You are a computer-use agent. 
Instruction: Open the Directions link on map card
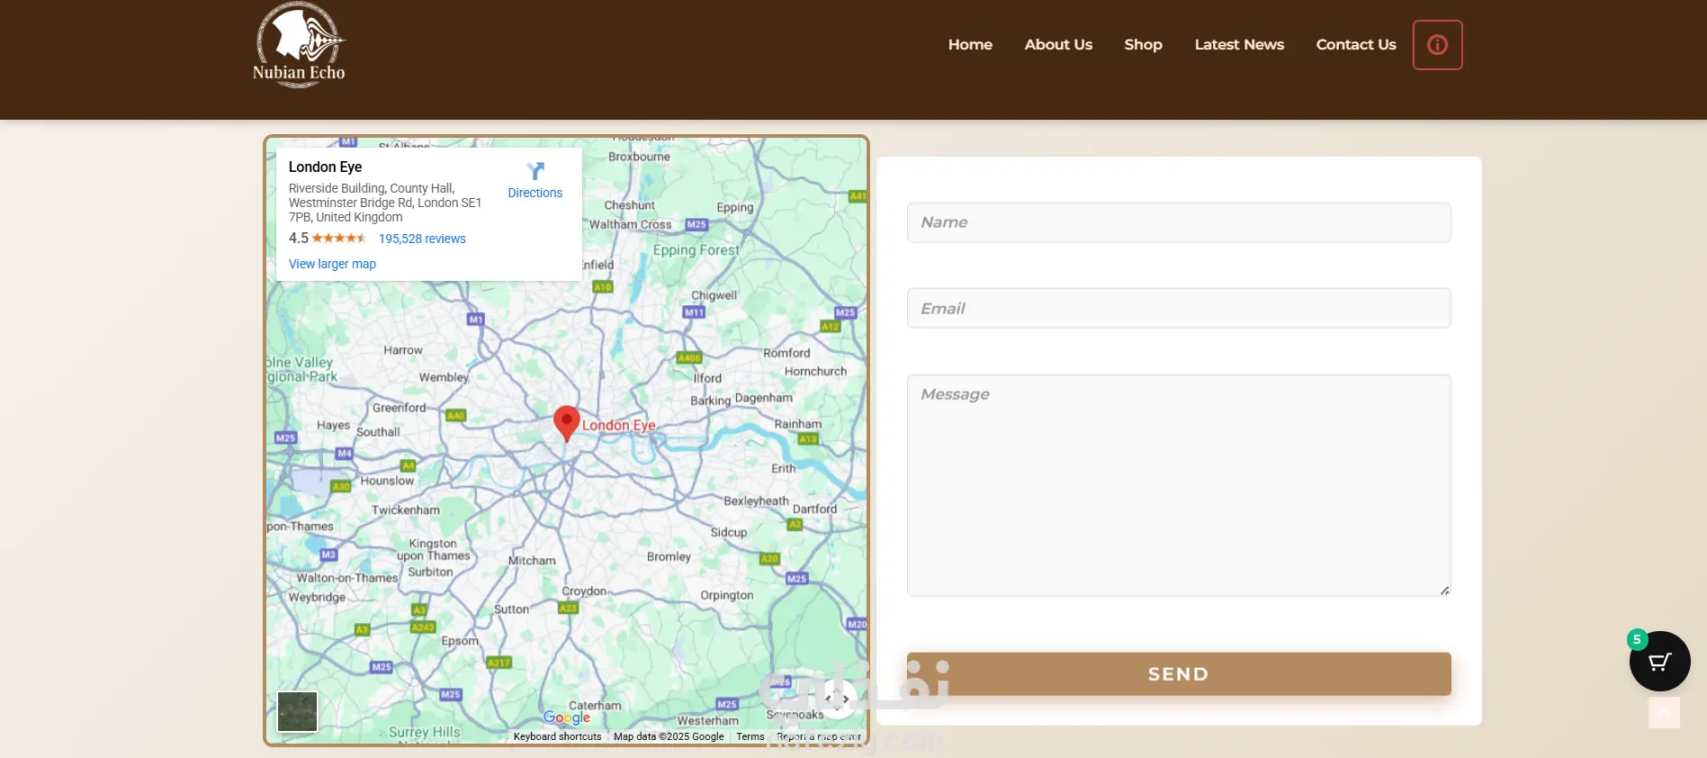[x=535, y=193]
